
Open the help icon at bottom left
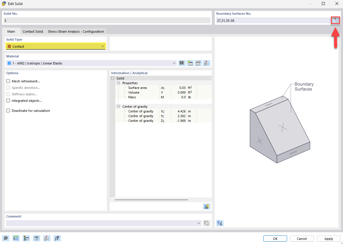(x=6, y=238)
